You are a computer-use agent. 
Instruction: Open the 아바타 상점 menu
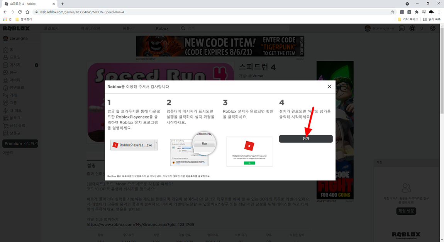[91, 28]
